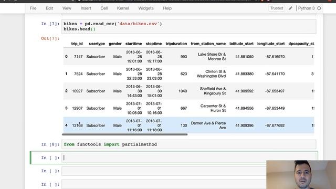Click station Sheffield Ave & Kingsbury St
This screenshot has width=336, height=189.
point(213,91)
